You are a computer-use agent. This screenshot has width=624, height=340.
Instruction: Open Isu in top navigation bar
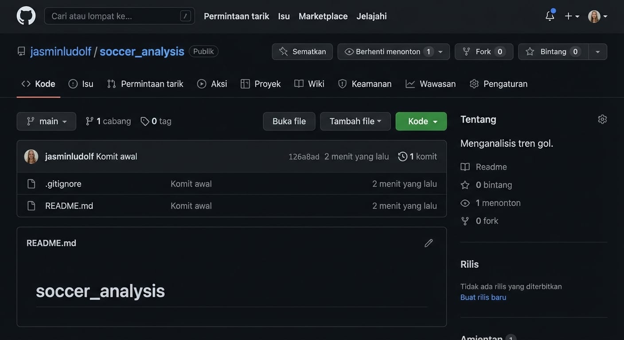click(284, 16)
